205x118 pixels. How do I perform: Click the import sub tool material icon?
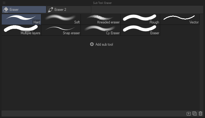(189, 113)
